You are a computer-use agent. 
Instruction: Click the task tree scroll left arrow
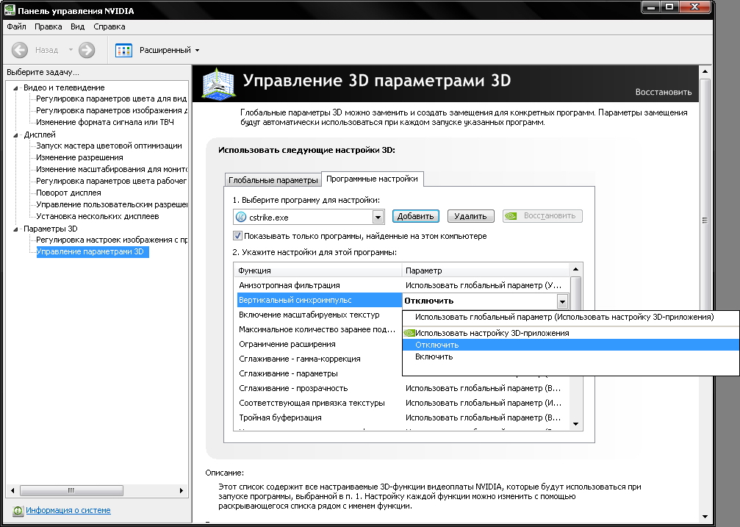pyautogui.click(x=12, y=491)
